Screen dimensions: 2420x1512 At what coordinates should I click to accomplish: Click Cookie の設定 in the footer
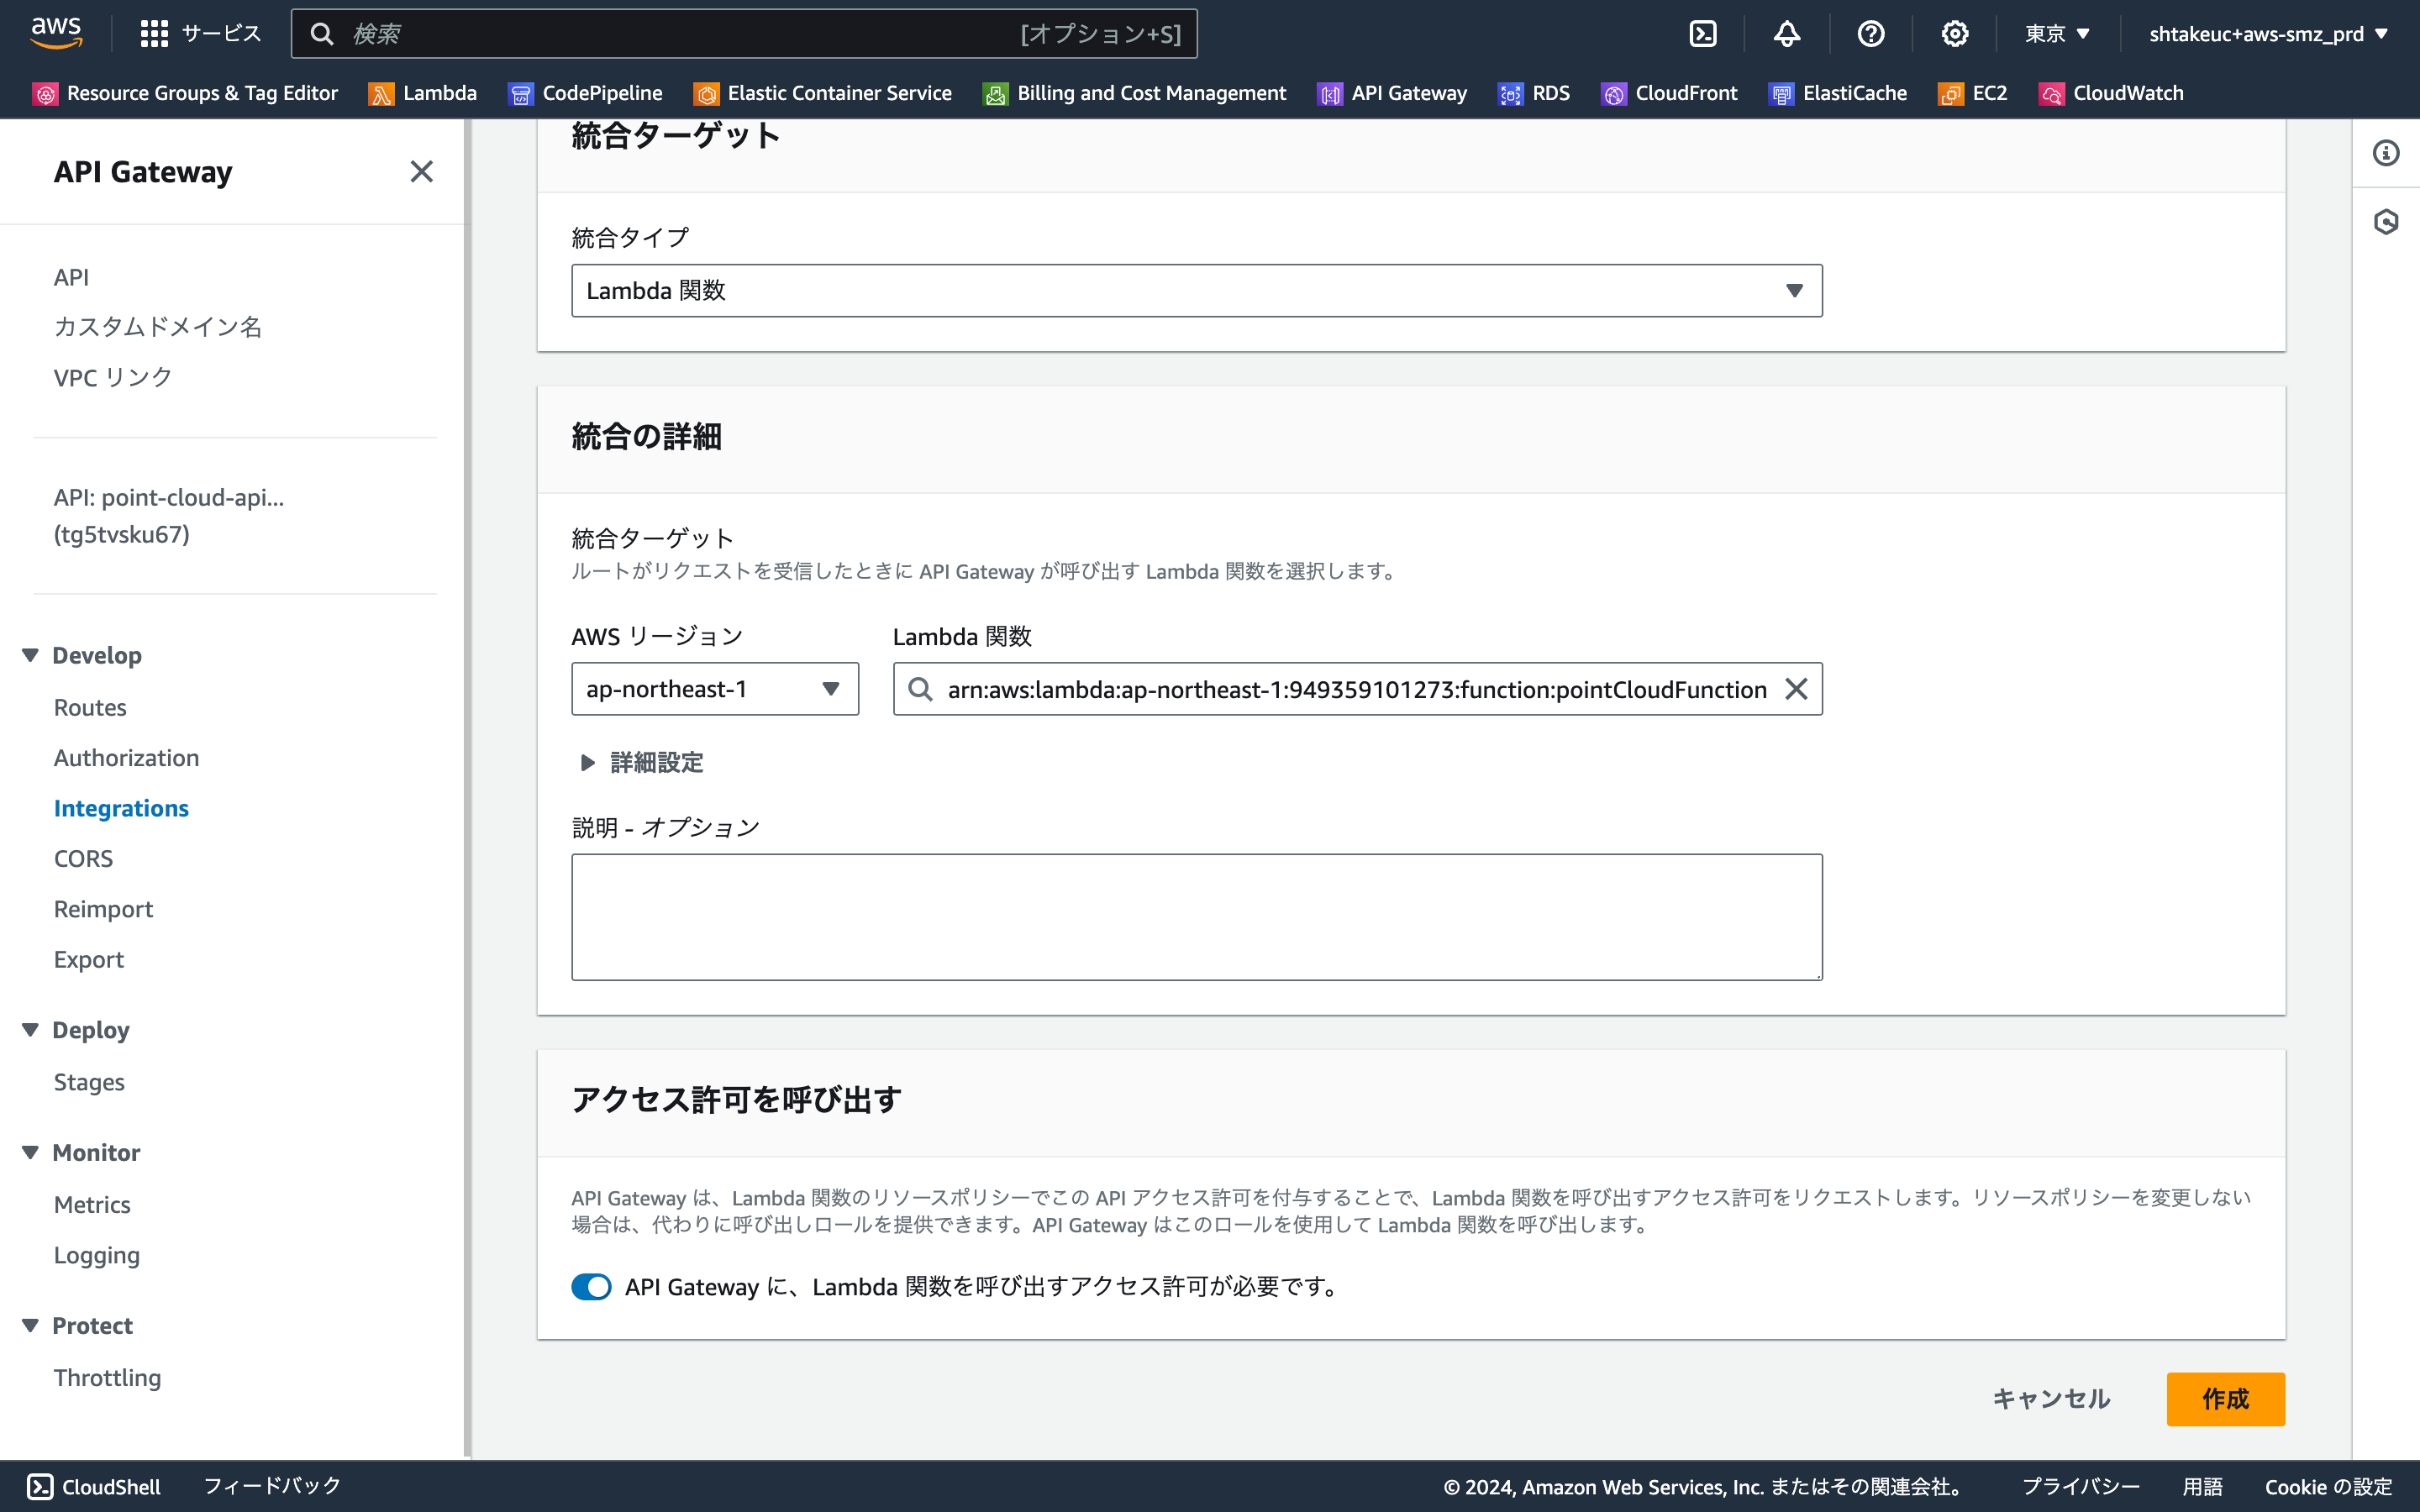(2329, 1487)
